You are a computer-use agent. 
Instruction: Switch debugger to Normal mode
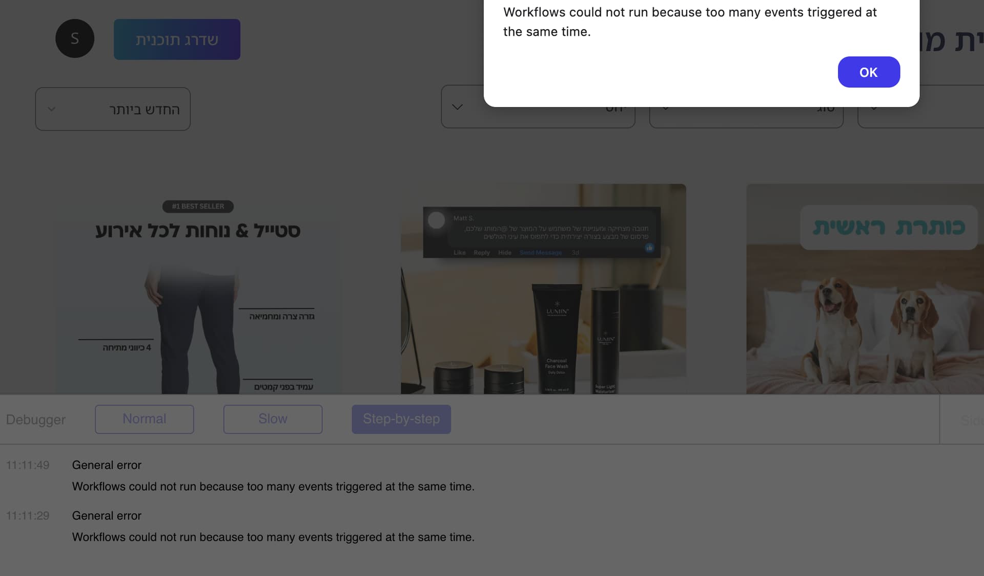pyautogui.click(x=145, y=419)
